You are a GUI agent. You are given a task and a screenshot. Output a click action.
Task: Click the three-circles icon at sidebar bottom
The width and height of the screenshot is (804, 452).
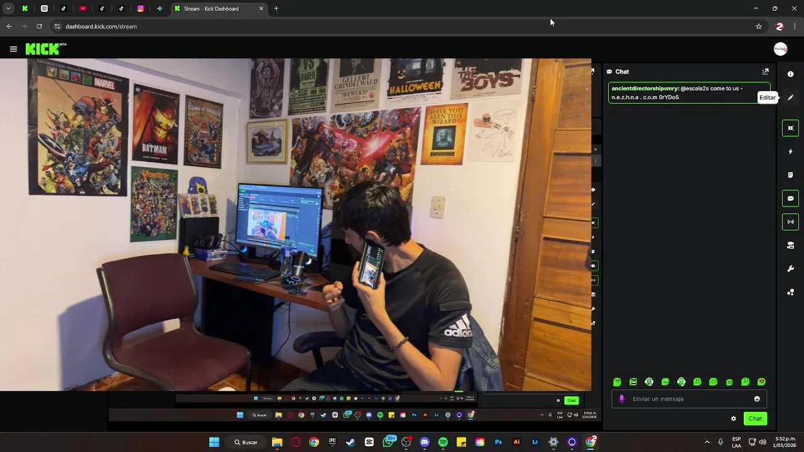[790, 293]
